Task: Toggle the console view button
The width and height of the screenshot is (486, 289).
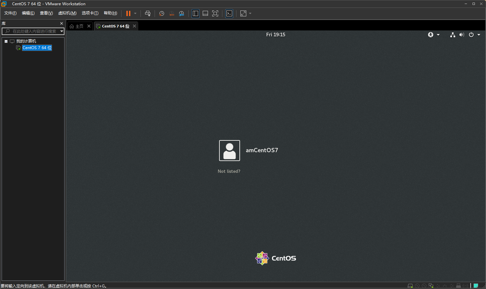Action: tap(229, 13)
